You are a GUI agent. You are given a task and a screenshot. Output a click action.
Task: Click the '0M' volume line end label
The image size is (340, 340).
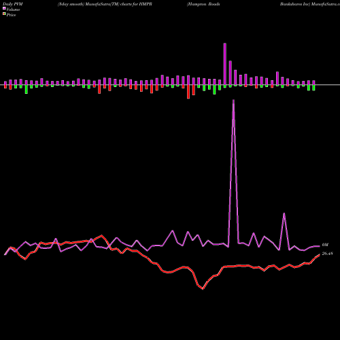pyautogui.click(x=325, y=245)
